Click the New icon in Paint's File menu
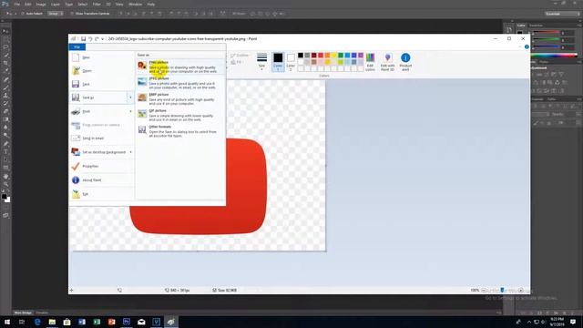583x328 pixels. [76, 57]
